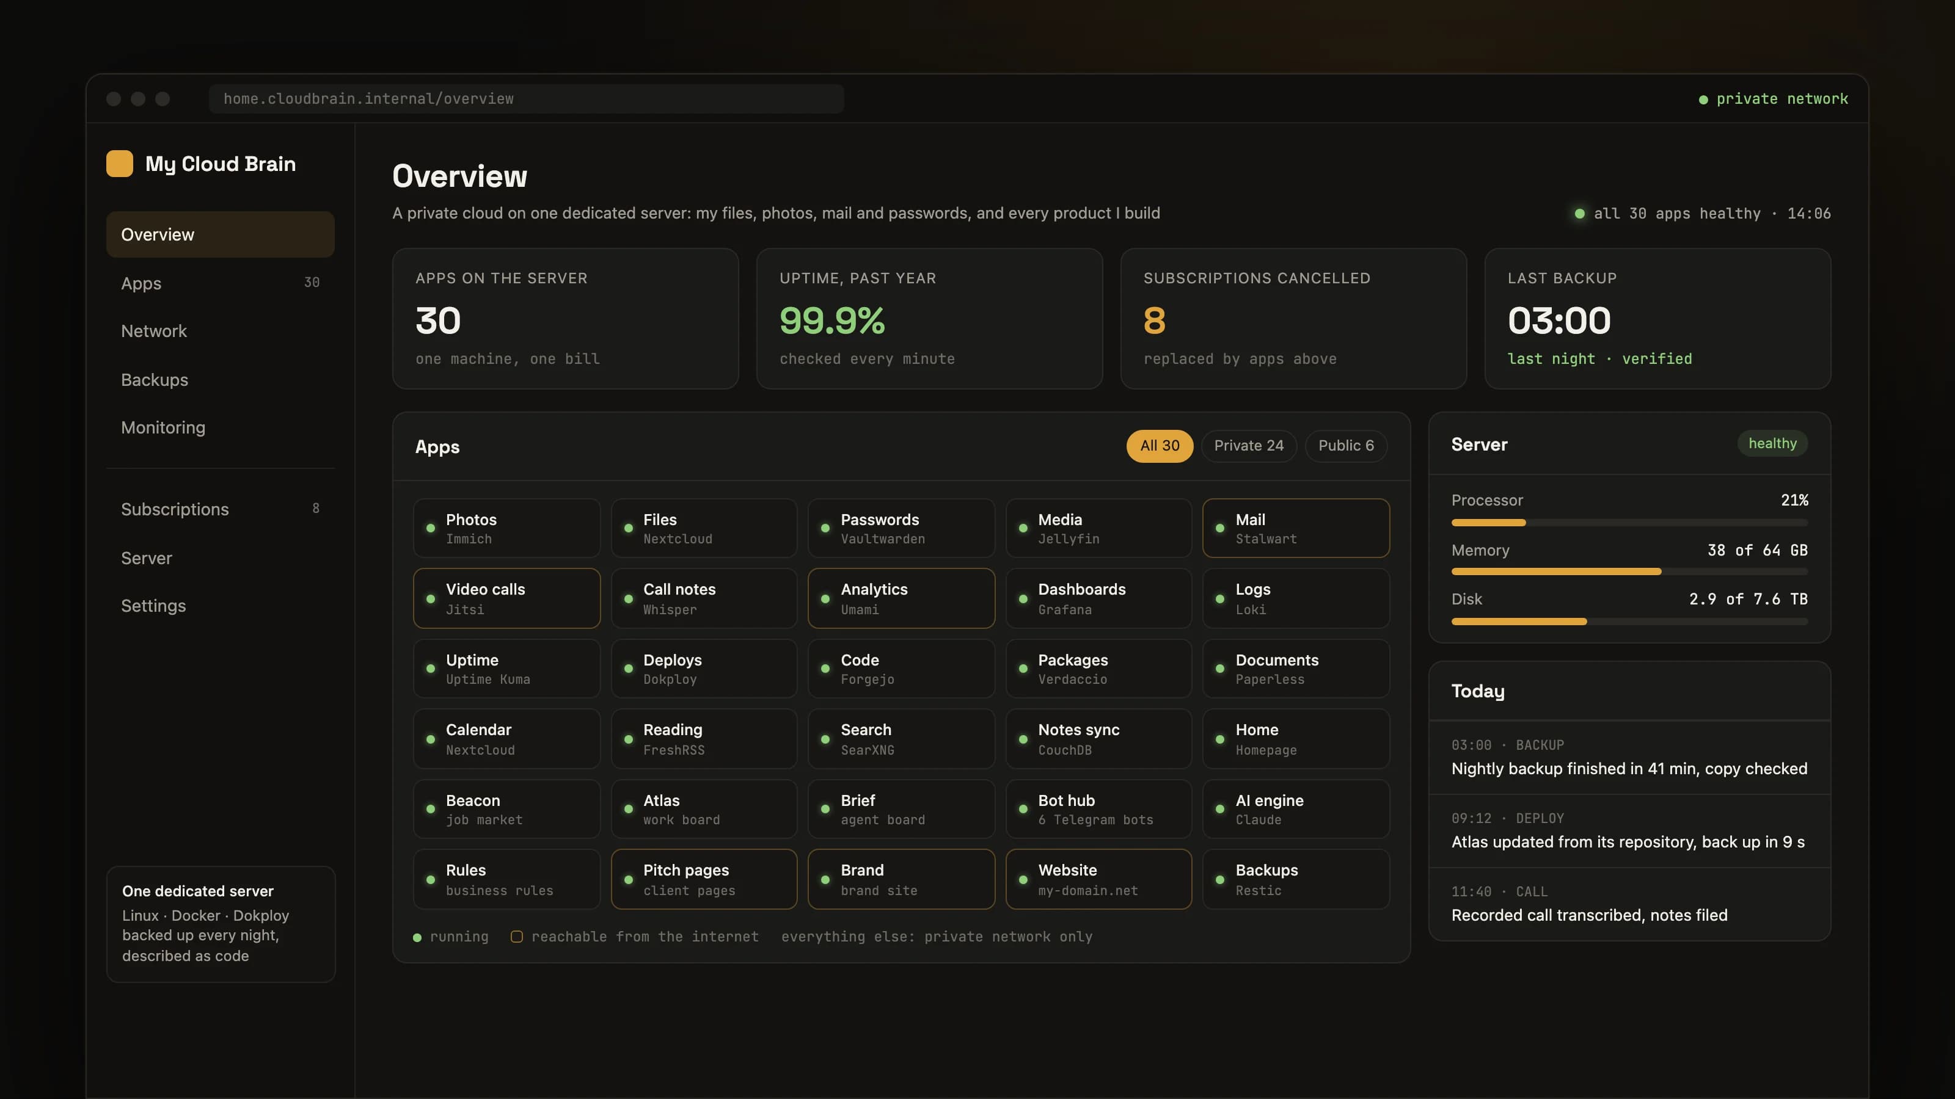Select the All 30 filter pill

[1160, 445]
